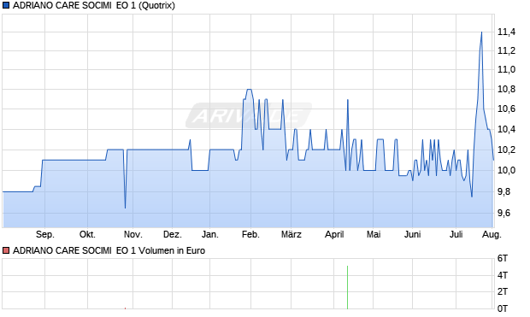This screenshot has width=530, height=317.
Task: Click the red volume legend square
Action: 6,250
